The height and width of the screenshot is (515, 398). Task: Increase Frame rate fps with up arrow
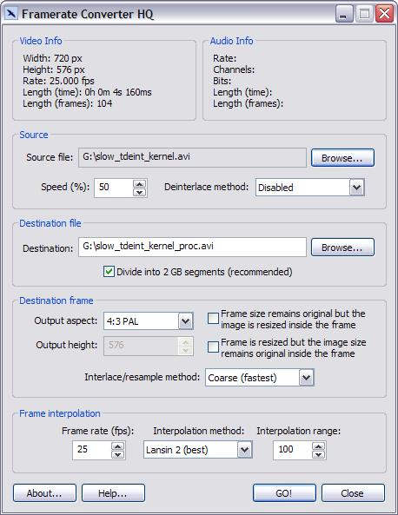pyautogui.click(x=117, y=446)
